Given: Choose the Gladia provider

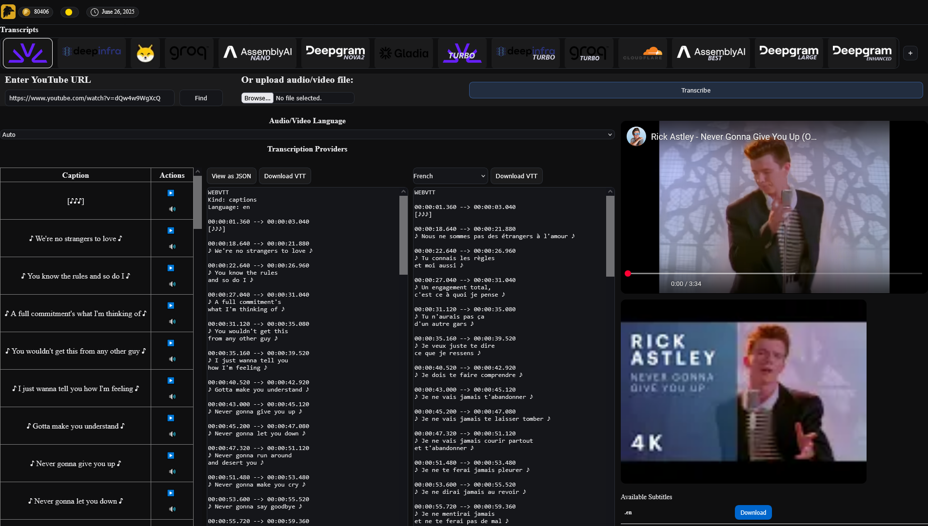Looking at the screenshot, I should [x=404, y=53].
